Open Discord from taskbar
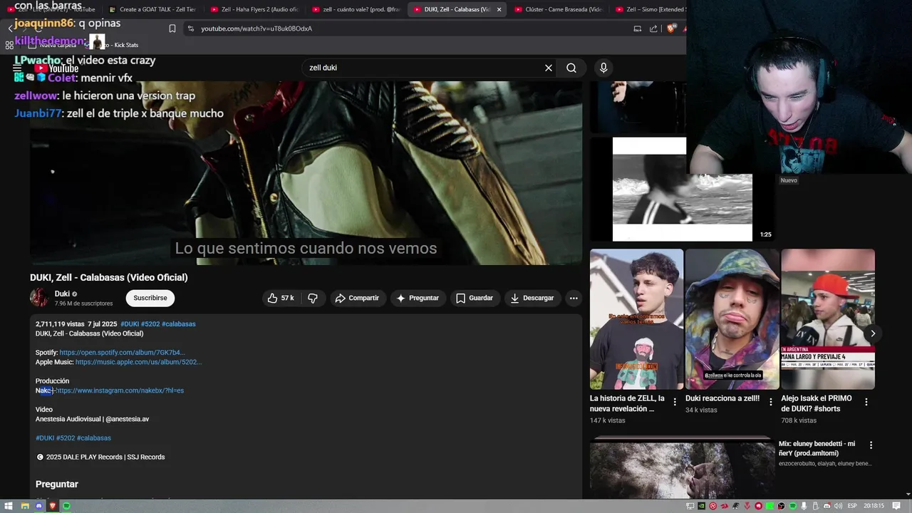The image size is (912, 513). click(38, 506)
